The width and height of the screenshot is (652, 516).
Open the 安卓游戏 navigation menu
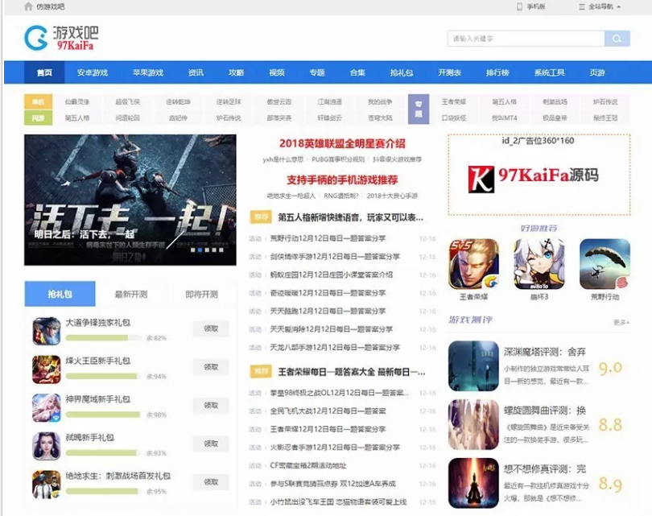coord(93,72)
